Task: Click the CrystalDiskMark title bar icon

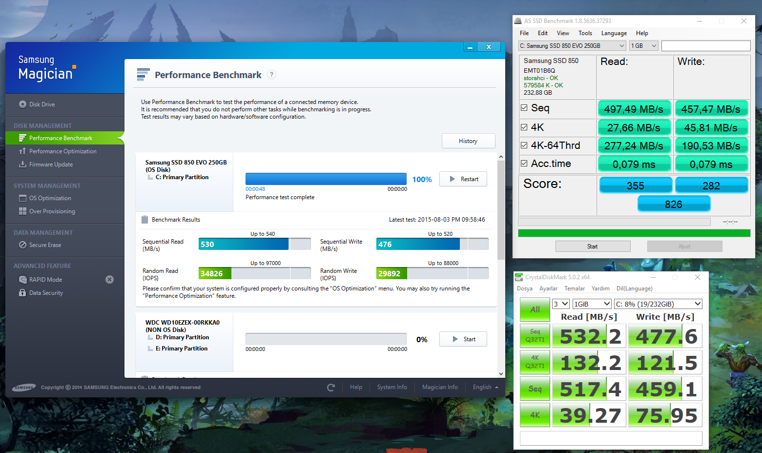Action: (x=519, y=277)
